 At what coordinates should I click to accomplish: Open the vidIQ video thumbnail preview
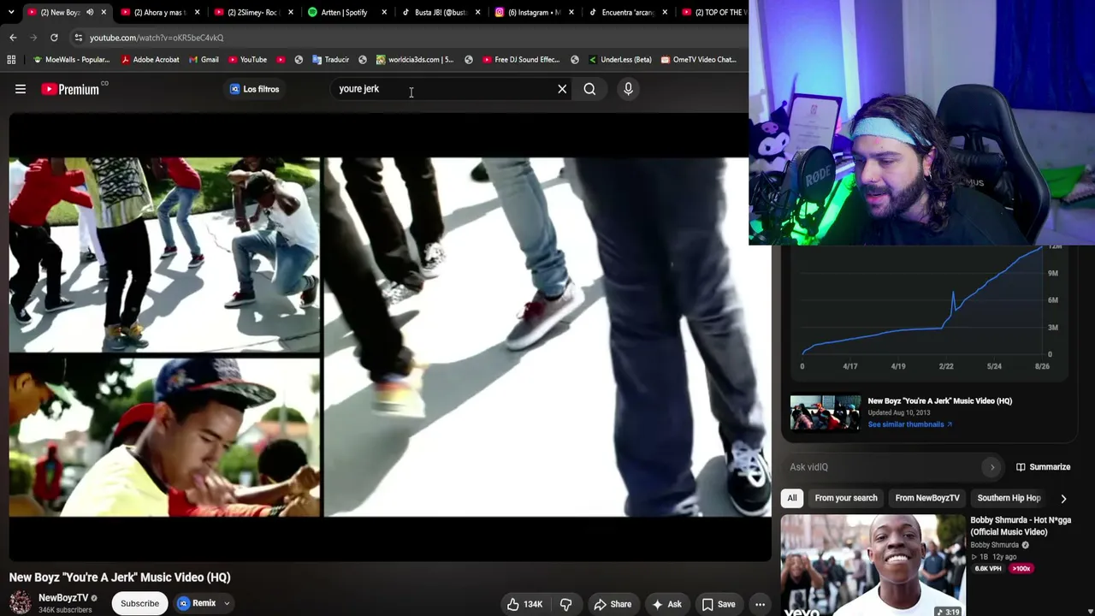point(826,412)
